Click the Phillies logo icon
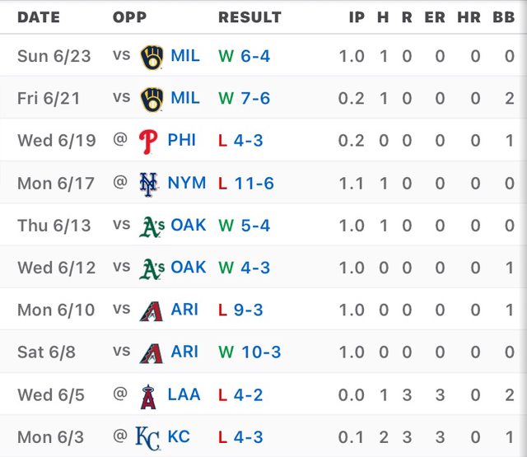 click(148, 140)
